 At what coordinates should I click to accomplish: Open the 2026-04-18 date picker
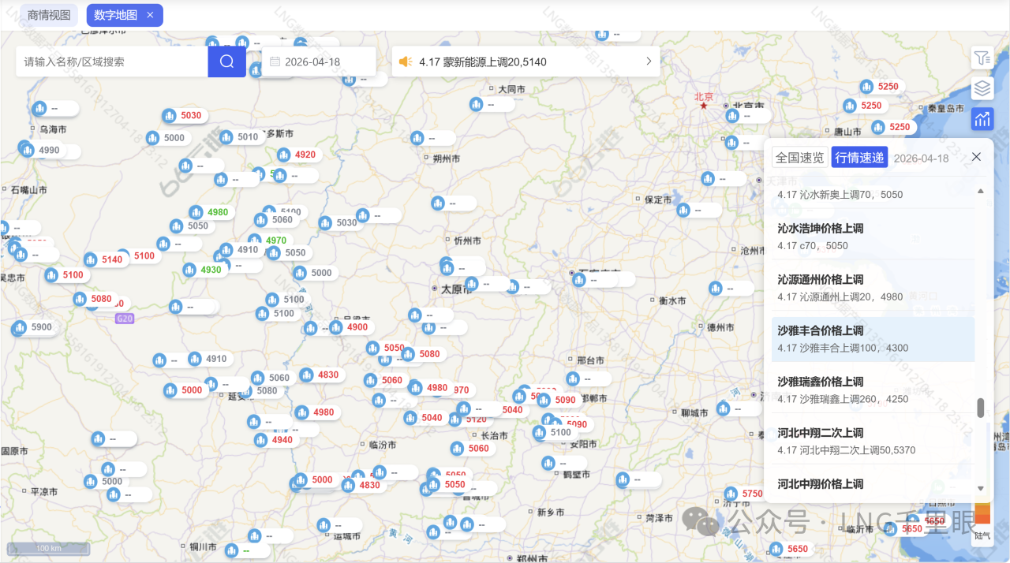[318, 62]
